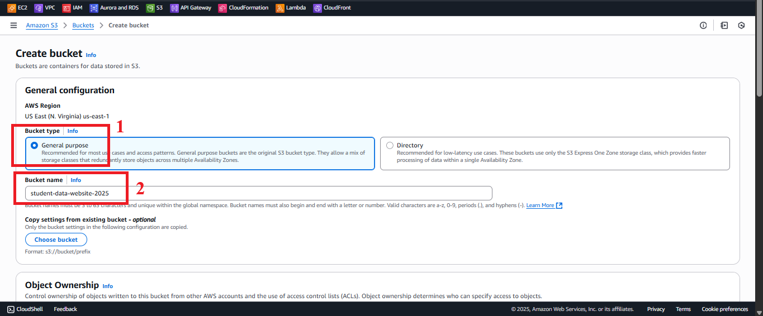This screenshot has height=316, width=763.
Task: Open the EC2 service shortcut
Action: pyautogui.click(x=17, y=8)
